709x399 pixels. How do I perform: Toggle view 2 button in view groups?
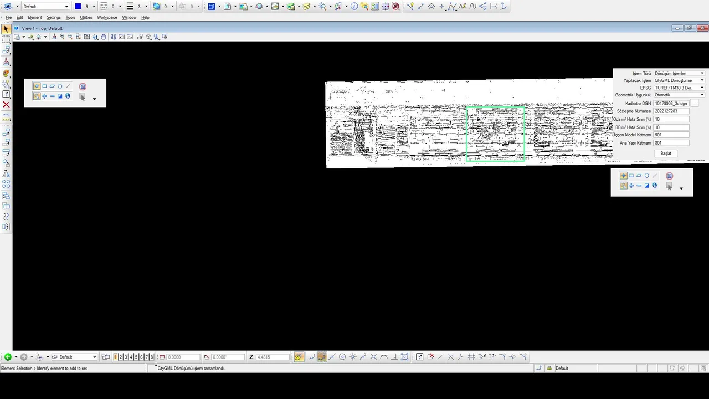pyautogui.click(x=121, y=357)
